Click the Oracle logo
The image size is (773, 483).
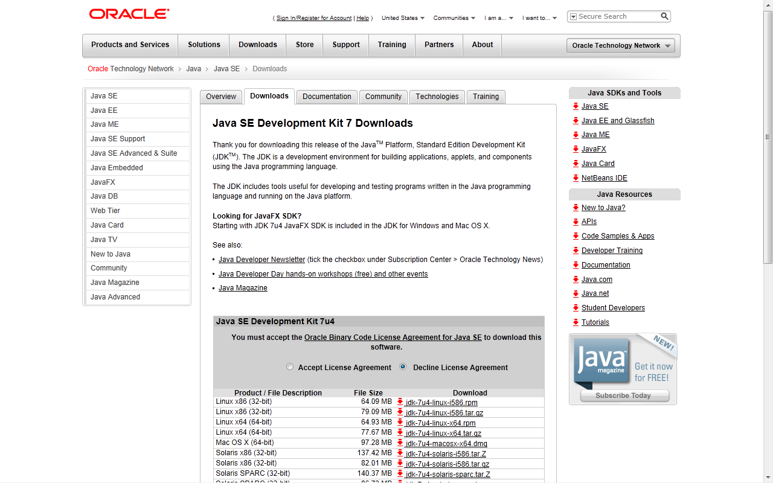pos(129,14)
